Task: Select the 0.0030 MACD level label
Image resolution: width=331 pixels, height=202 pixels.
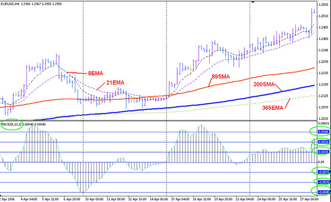Action: click(323, 142)
